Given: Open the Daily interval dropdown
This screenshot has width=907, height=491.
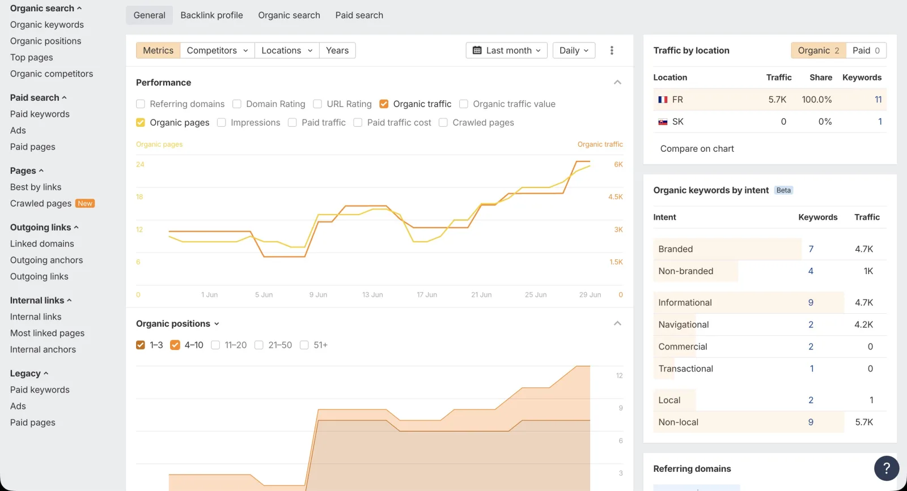Looking at the screenshot, I should pyautogui.click(x=574, y=50).
